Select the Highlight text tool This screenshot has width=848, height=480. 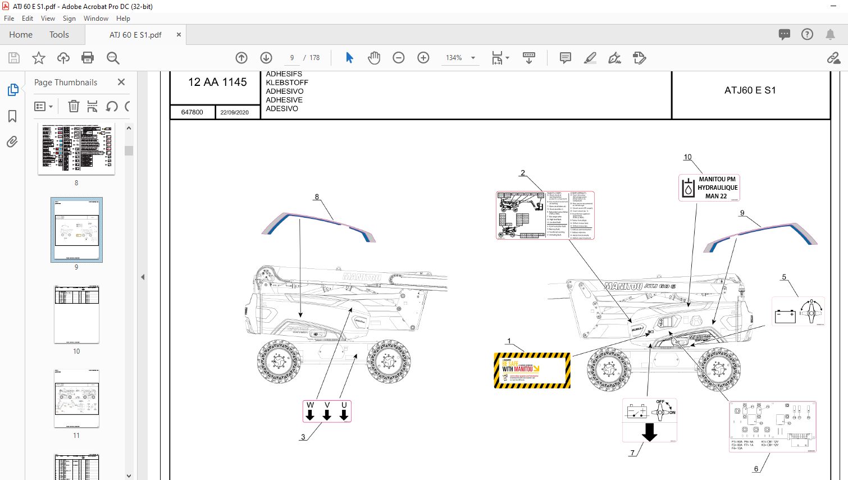[590, 58]
